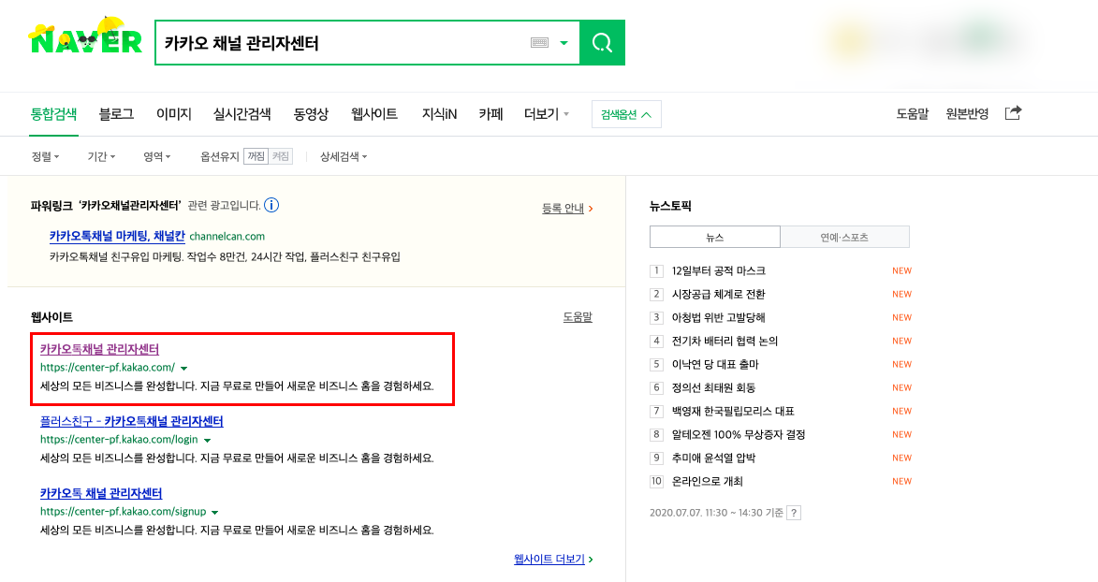Viewport: 1098px width, 582px height.
Task: Switch to the 블로그 tab
Action: tap(116, 113)
